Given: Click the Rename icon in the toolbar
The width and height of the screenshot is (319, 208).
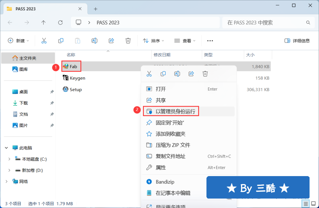Looking at the screenshot, I should click(95, 41).
